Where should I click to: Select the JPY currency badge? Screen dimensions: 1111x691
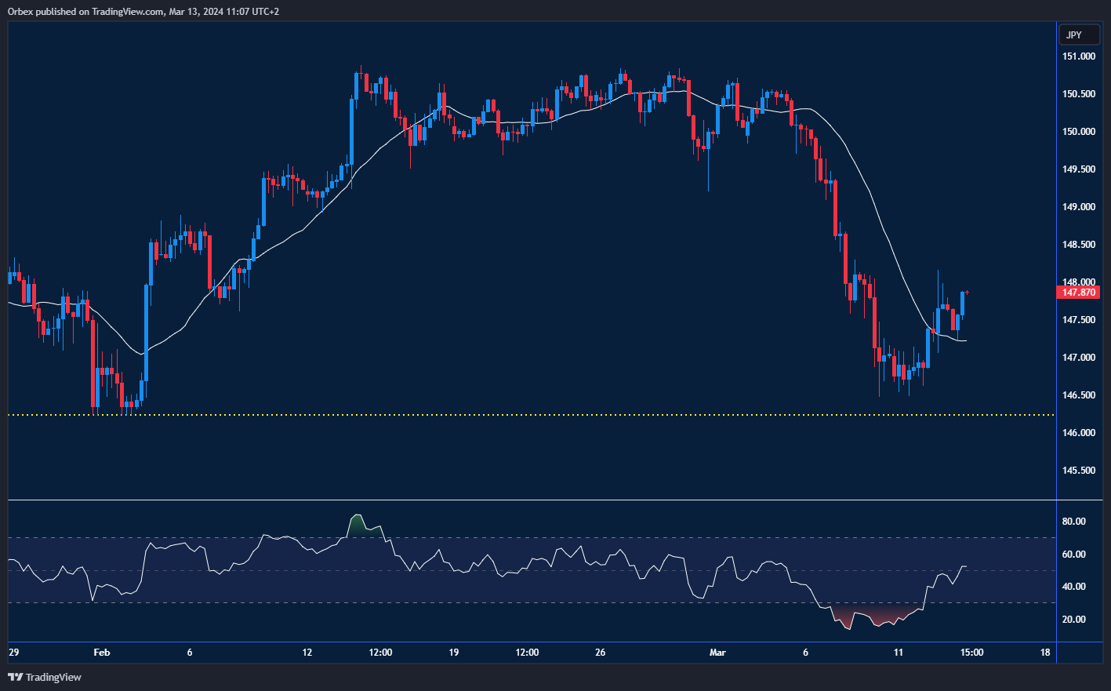click(1079, 35)
